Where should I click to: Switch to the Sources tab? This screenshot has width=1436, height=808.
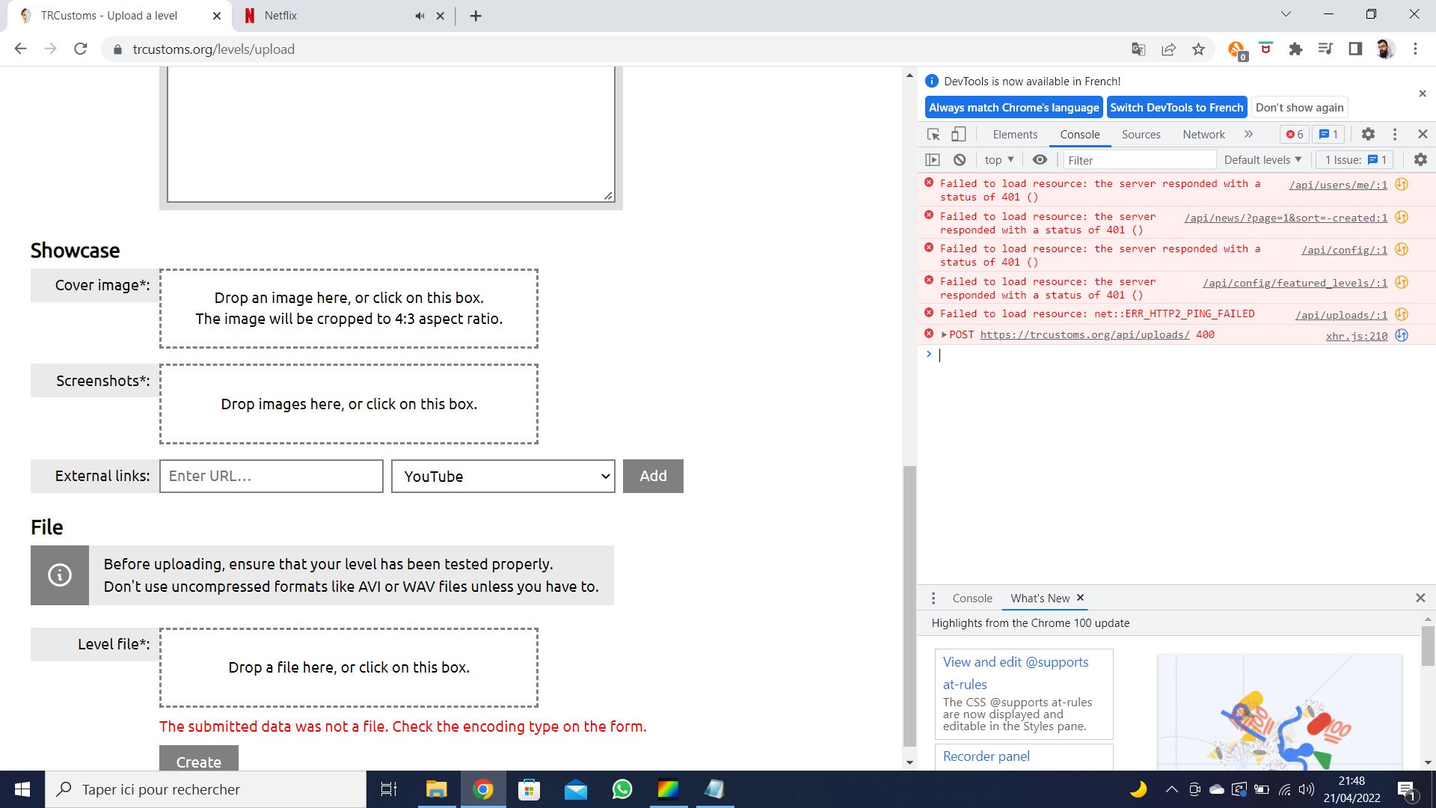pyautogui.click(x=1141, y=134)
